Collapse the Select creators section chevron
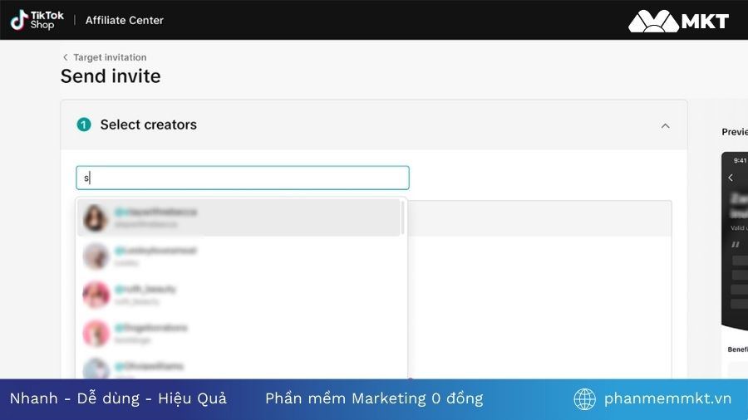Viewport: 748px width, 420px height. 665,125
